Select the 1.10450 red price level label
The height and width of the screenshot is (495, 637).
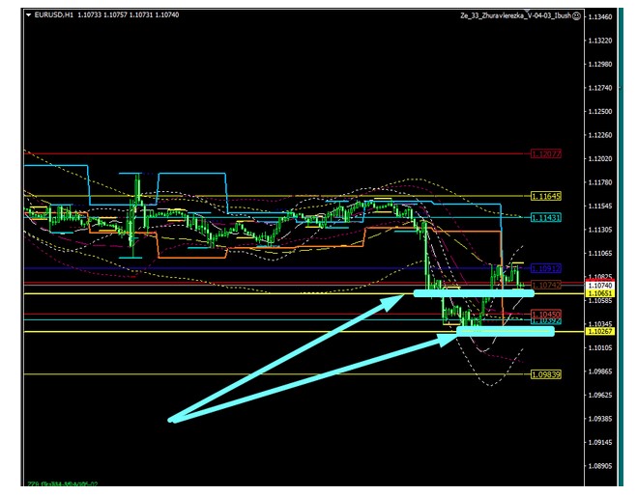click(545, 314)
